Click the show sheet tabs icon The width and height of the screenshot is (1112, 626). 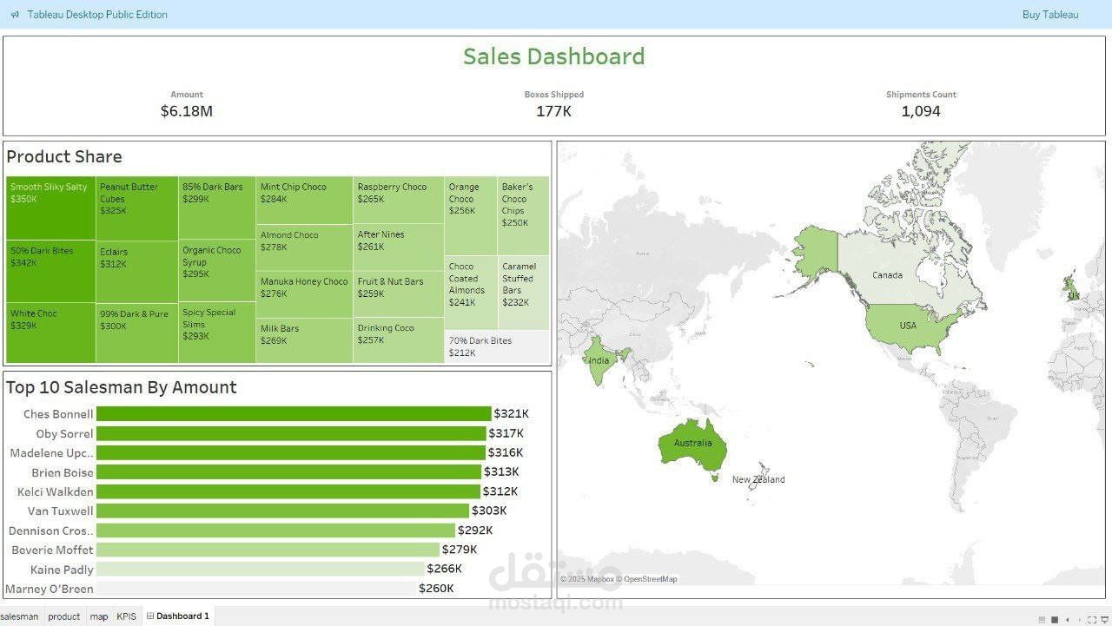point(1041,619)
